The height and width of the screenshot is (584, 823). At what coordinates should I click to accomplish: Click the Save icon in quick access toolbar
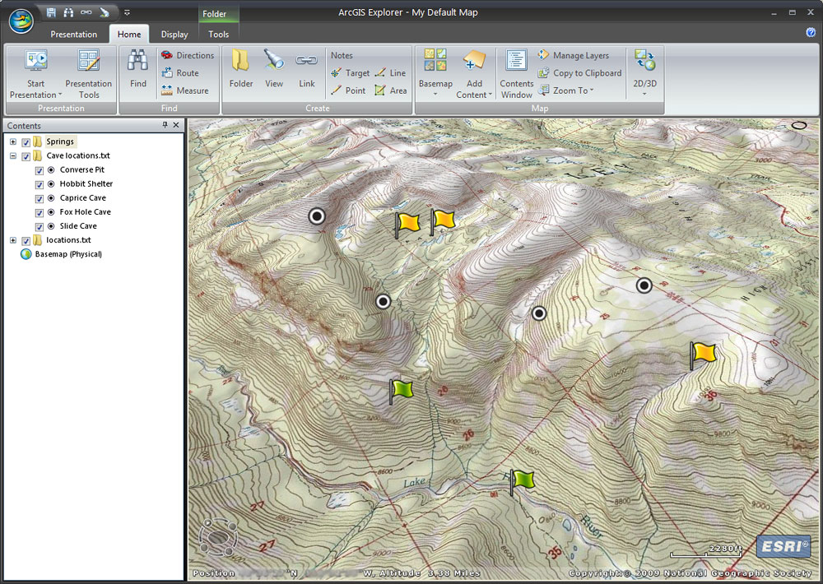51,12
